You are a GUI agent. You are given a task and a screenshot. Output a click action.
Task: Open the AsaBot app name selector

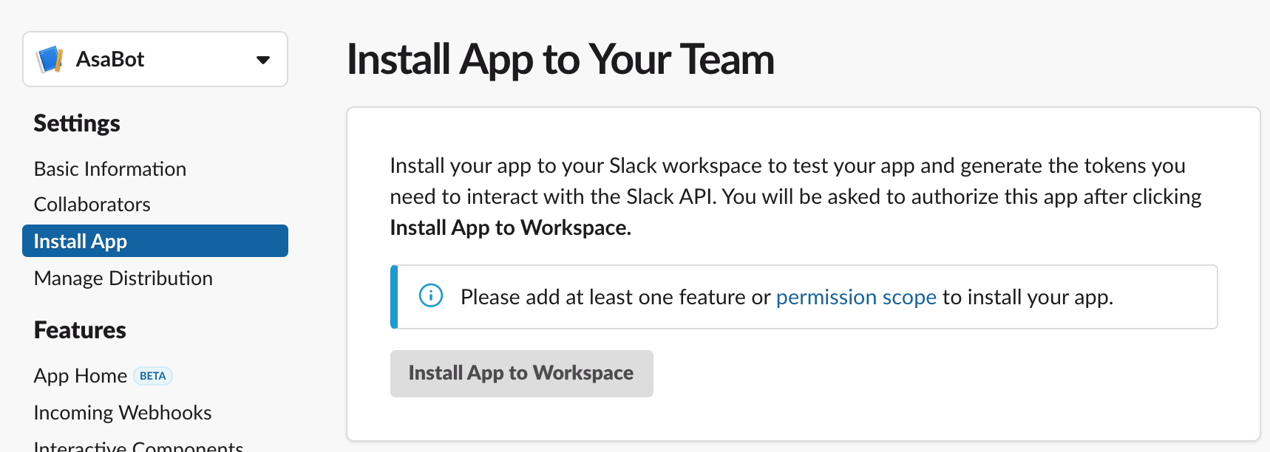[x=110, y=59]
